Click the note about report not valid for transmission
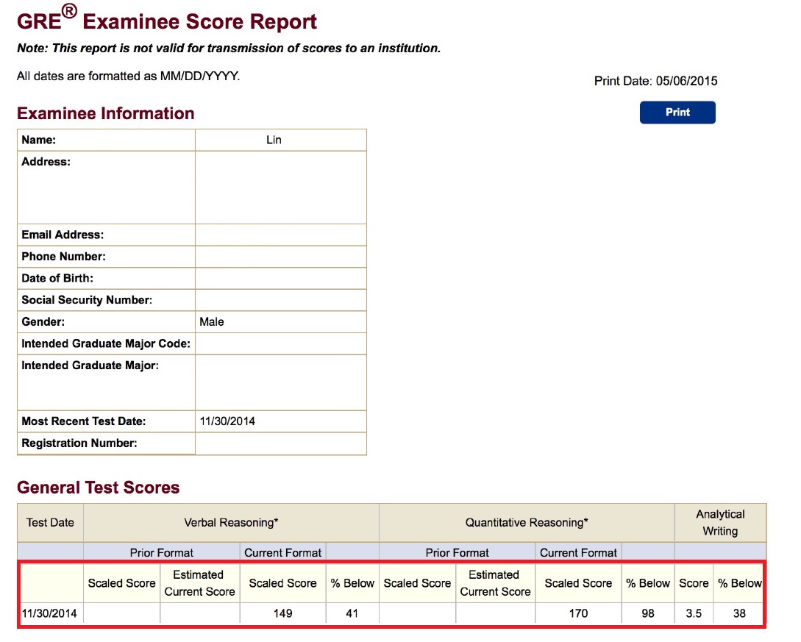 (x=229, y=48)
